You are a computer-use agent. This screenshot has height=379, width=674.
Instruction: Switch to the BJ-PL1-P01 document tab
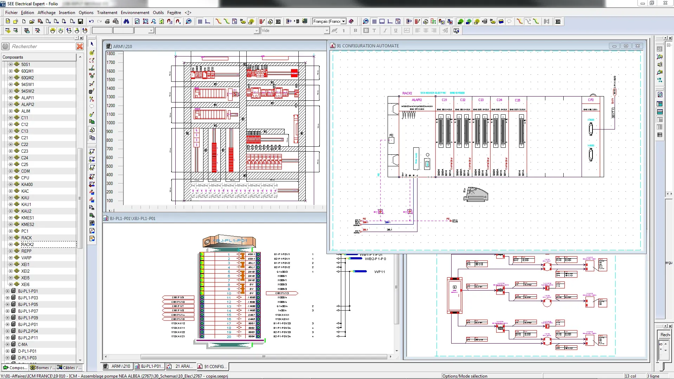click(149, 366)
